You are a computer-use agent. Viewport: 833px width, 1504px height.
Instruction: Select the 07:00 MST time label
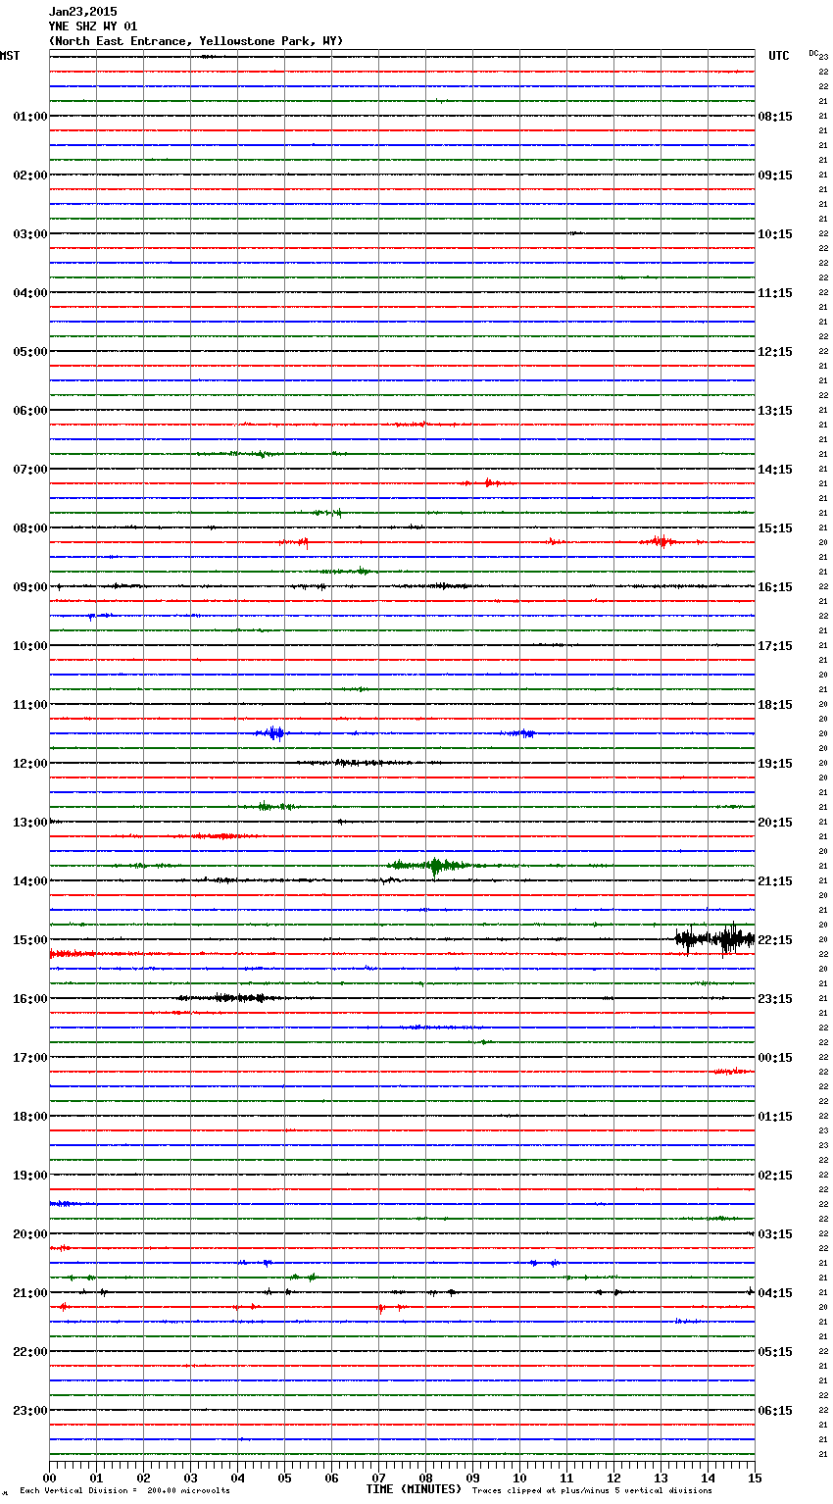(30, 470)
